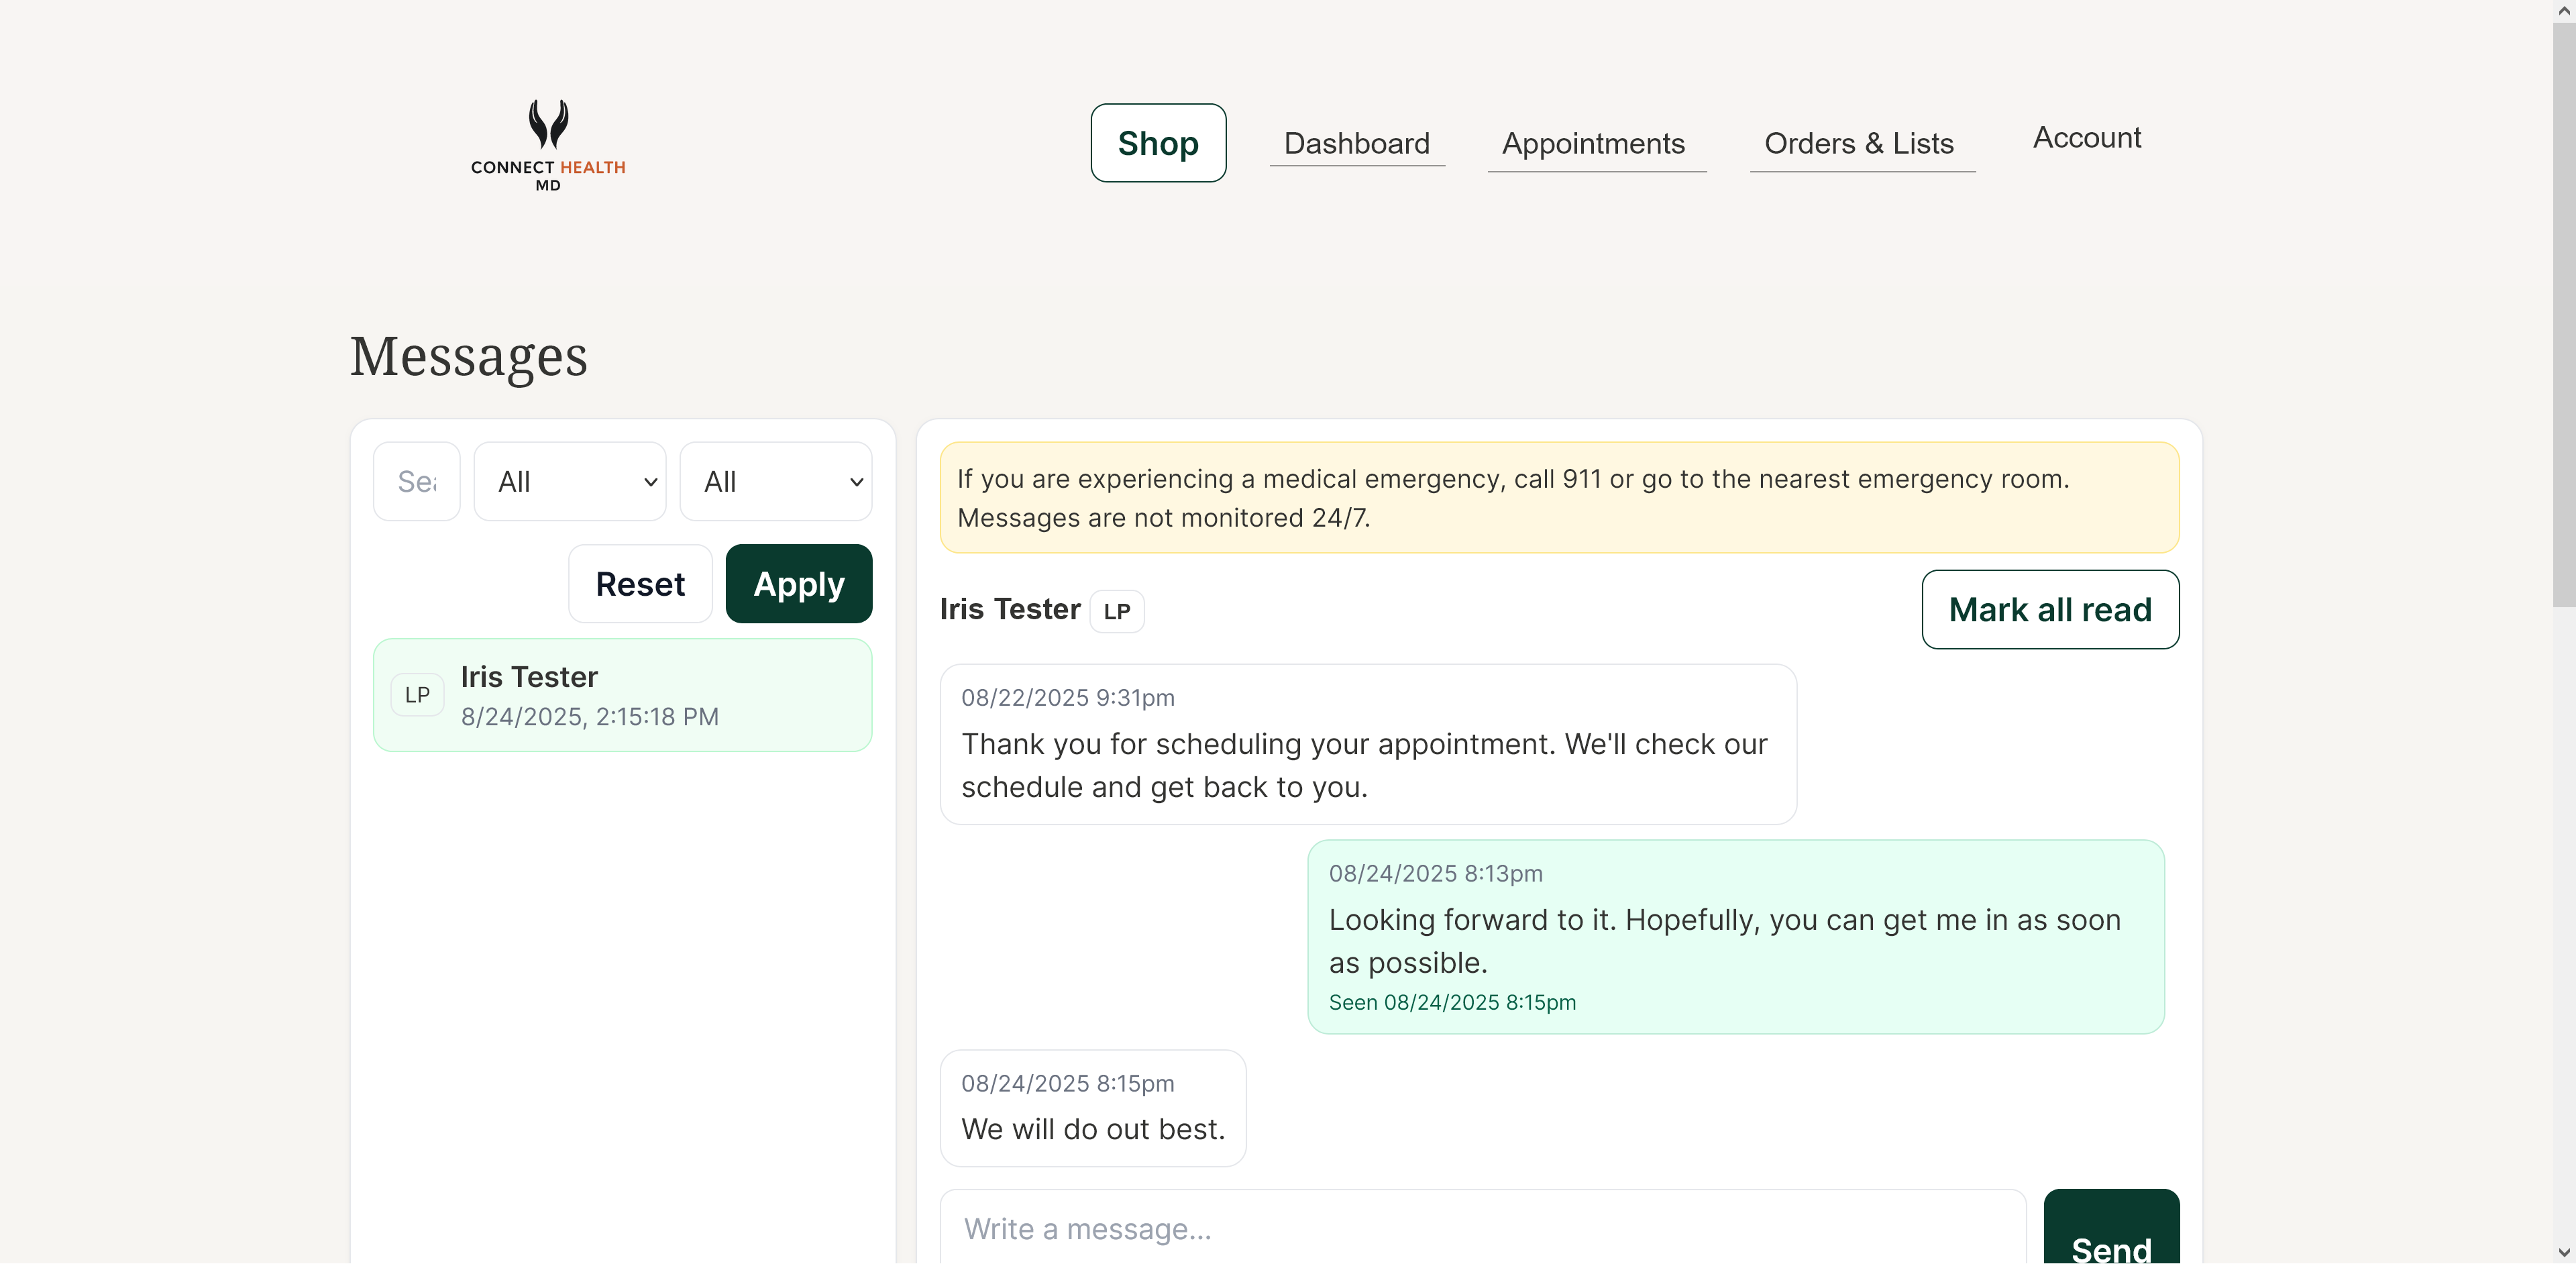2576x1264 pixels.
Task: Apply the conversation filters
Action: click(x=798, y=583)
